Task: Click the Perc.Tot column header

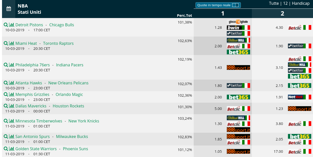Action: (184, 15)
